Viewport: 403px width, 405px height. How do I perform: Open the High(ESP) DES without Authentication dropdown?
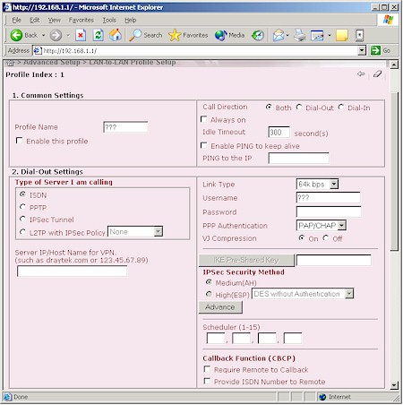click(349, 294)
